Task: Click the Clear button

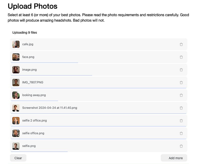Action: pyautogui.click(x=18, y=158)
